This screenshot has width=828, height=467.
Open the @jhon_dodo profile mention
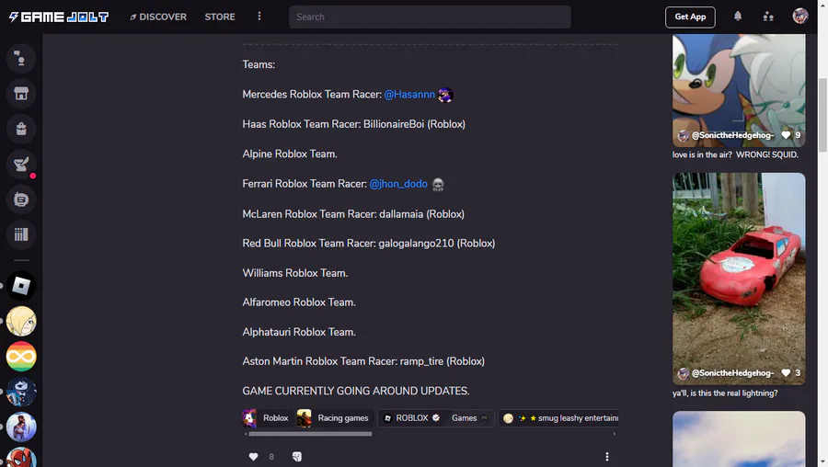tap(398, 184)
